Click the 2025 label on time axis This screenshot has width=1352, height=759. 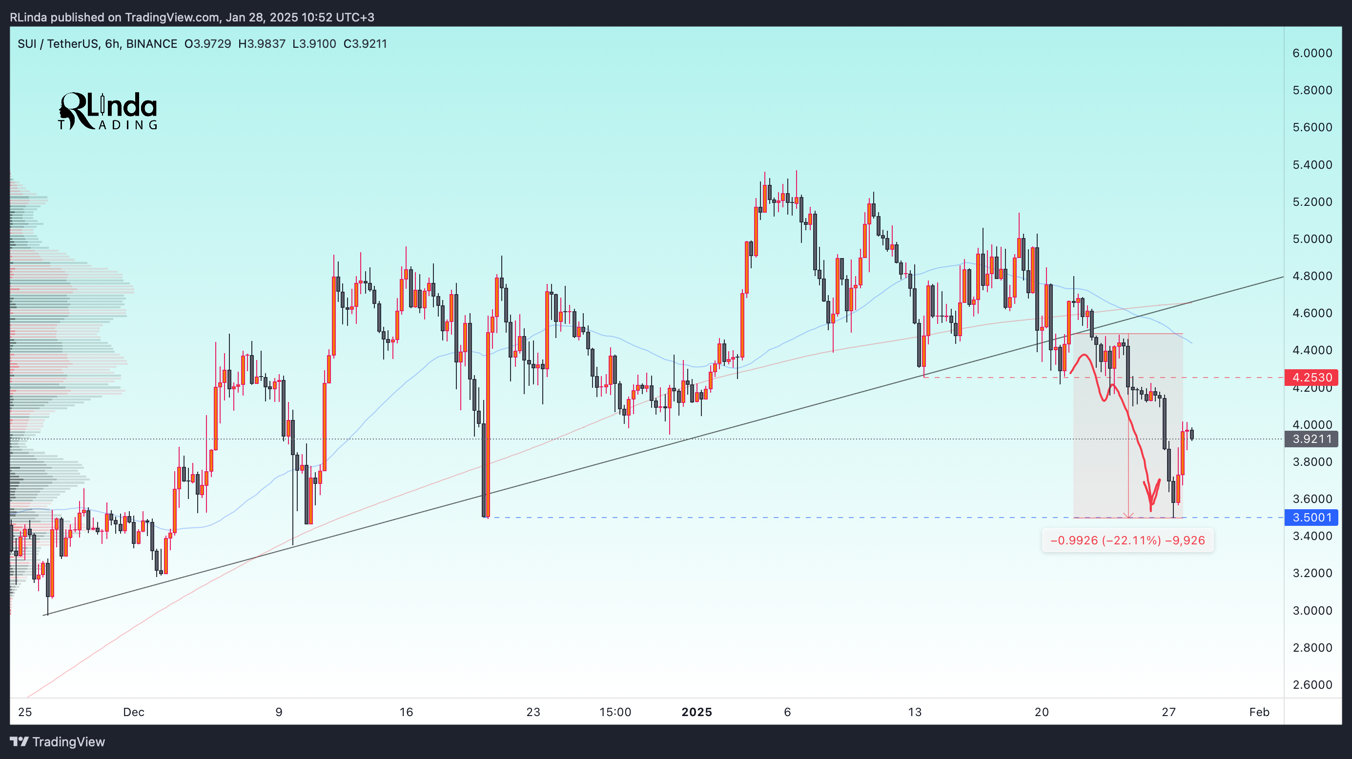tap(696, 712)
